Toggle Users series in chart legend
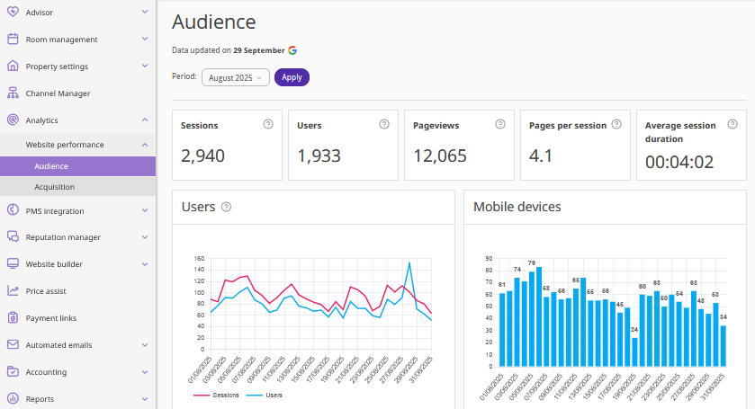 pos(265,395)
